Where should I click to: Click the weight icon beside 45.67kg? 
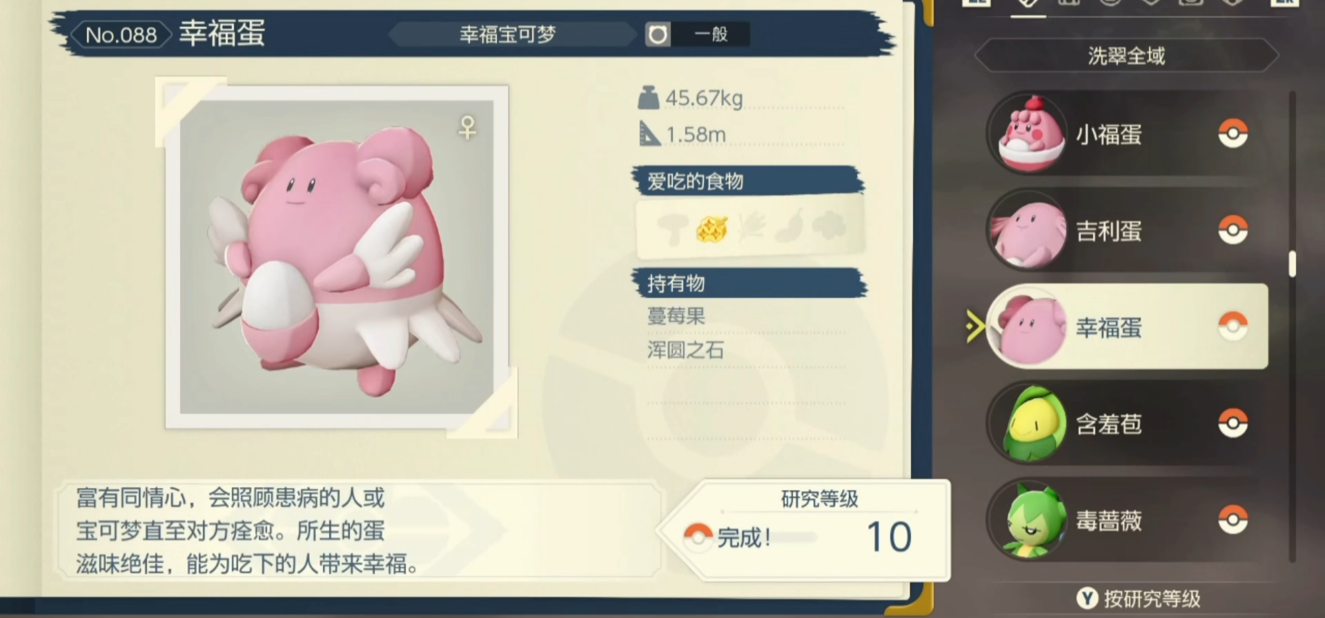(648, 98)
